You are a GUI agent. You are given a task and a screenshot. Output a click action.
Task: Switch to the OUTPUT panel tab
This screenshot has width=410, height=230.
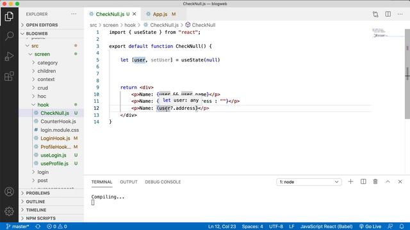[x=129, y=181]
